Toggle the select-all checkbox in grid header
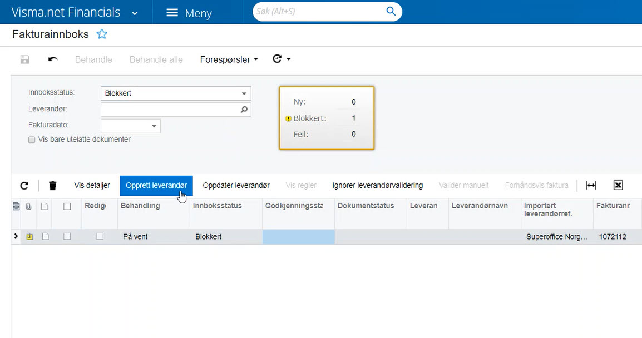Screen dimensions: 642x338 pyautogui.click(x=67, y=206)
